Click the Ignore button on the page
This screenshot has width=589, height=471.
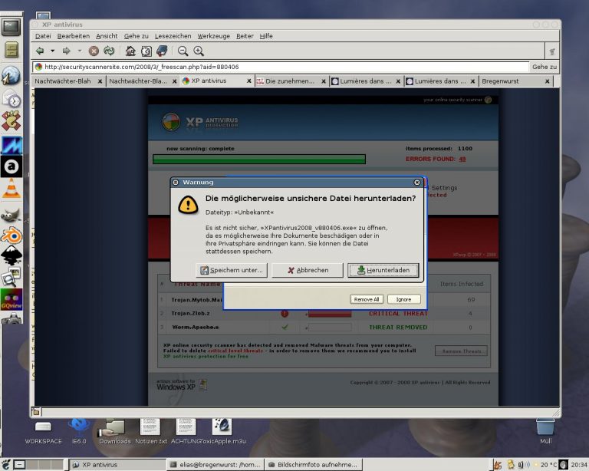point(403,299)
